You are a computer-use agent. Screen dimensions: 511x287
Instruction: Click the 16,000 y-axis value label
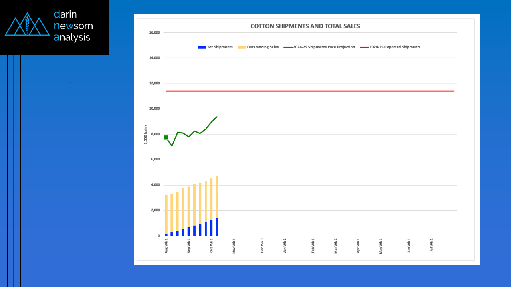coord(154,32)
